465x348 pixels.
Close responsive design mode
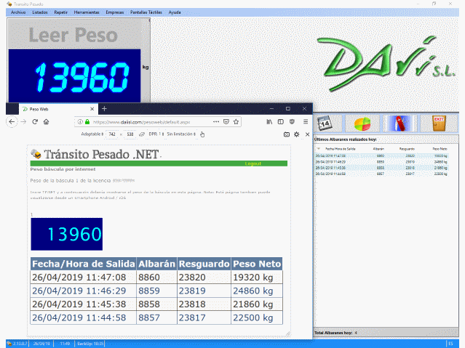coord(307,134)
